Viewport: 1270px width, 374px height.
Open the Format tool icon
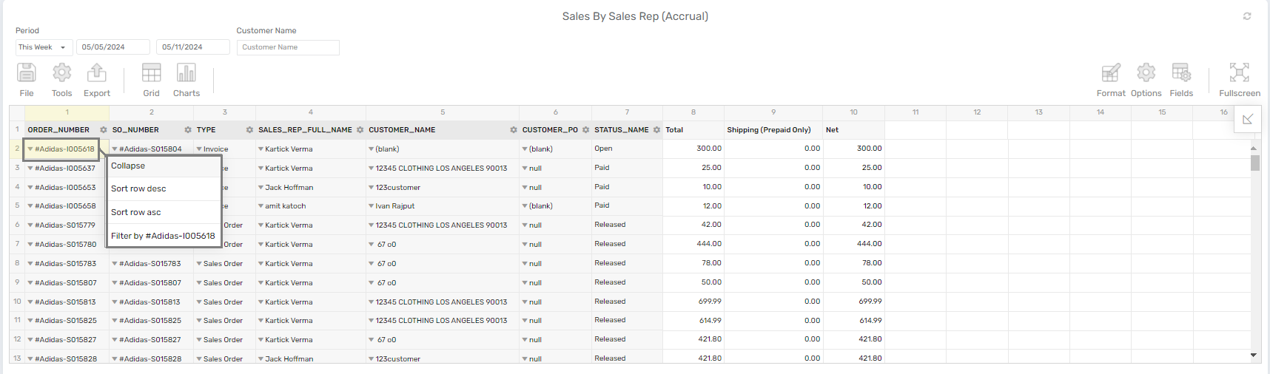pos(1111,72)
